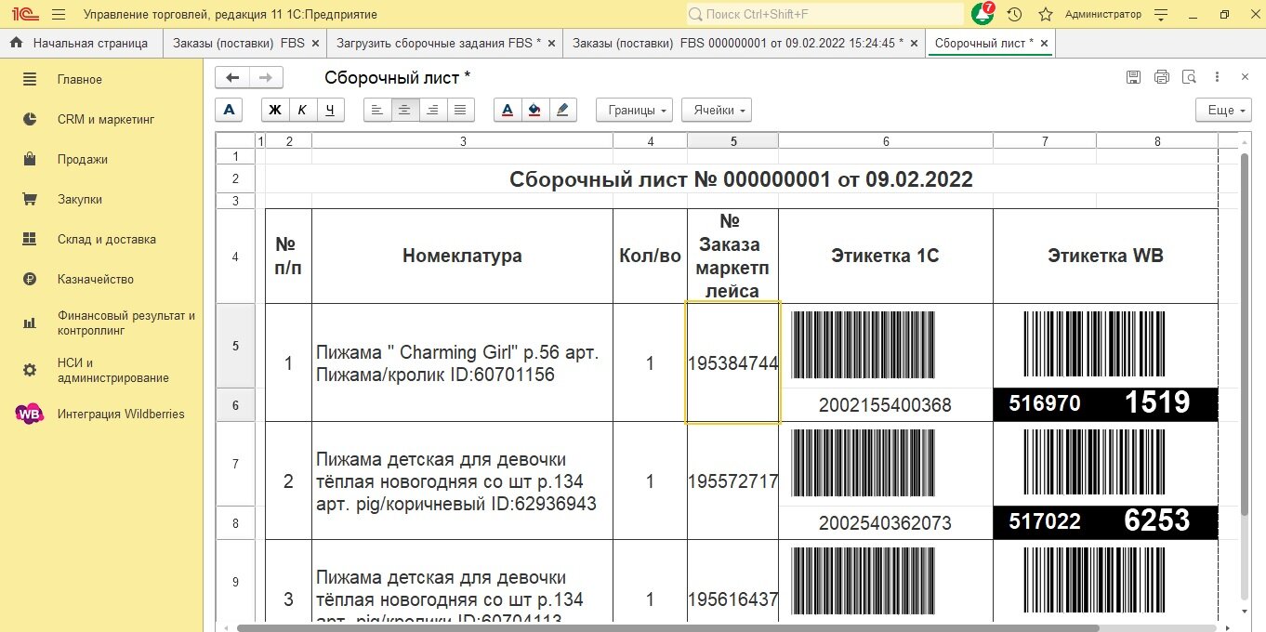Open the Продажи section
This screenshot has width=1266, height=632.
101,159
